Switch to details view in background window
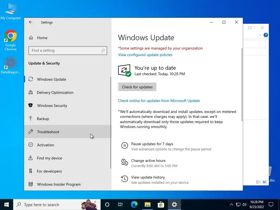Image resolution: width=280 pixels, height=210 pixels. (x=259, y=182)
